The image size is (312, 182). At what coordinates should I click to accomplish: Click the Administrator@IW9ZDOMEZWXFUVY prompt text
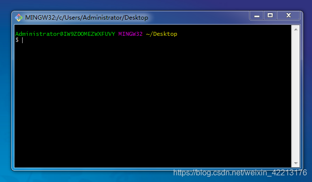point(65,34)
